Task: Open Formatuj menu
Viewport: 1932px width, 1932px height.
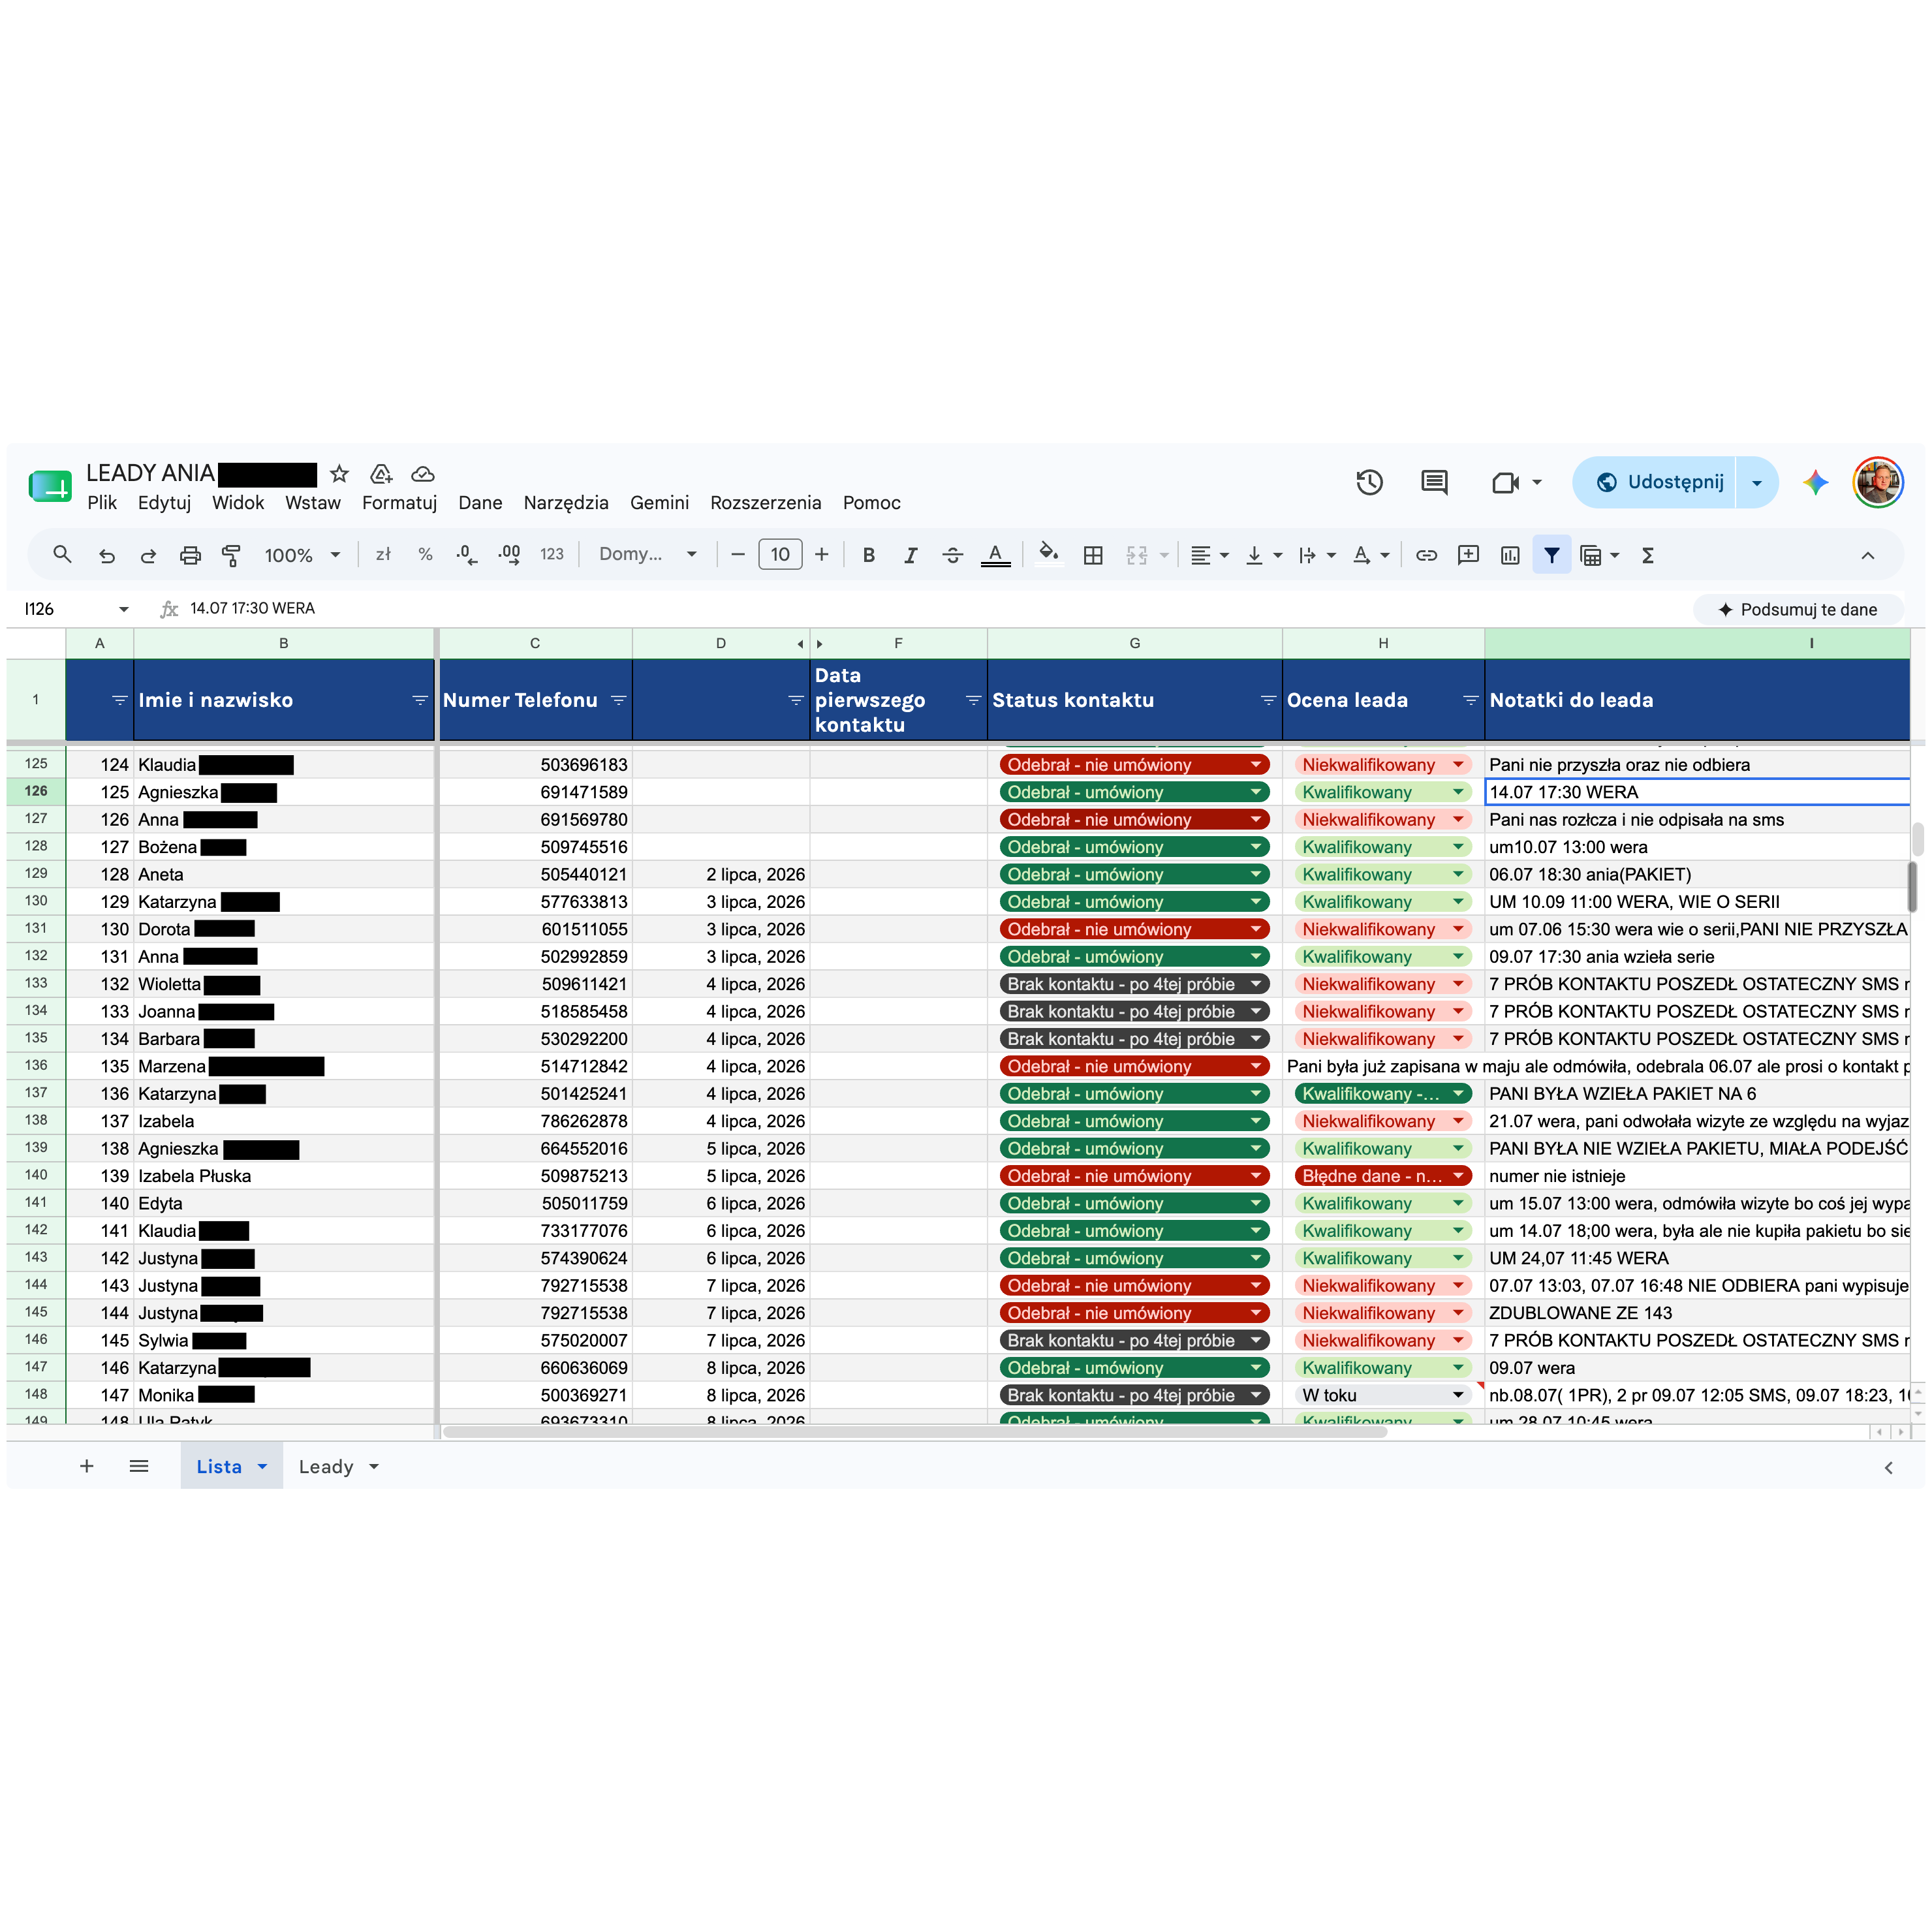Action: (400, 503)
